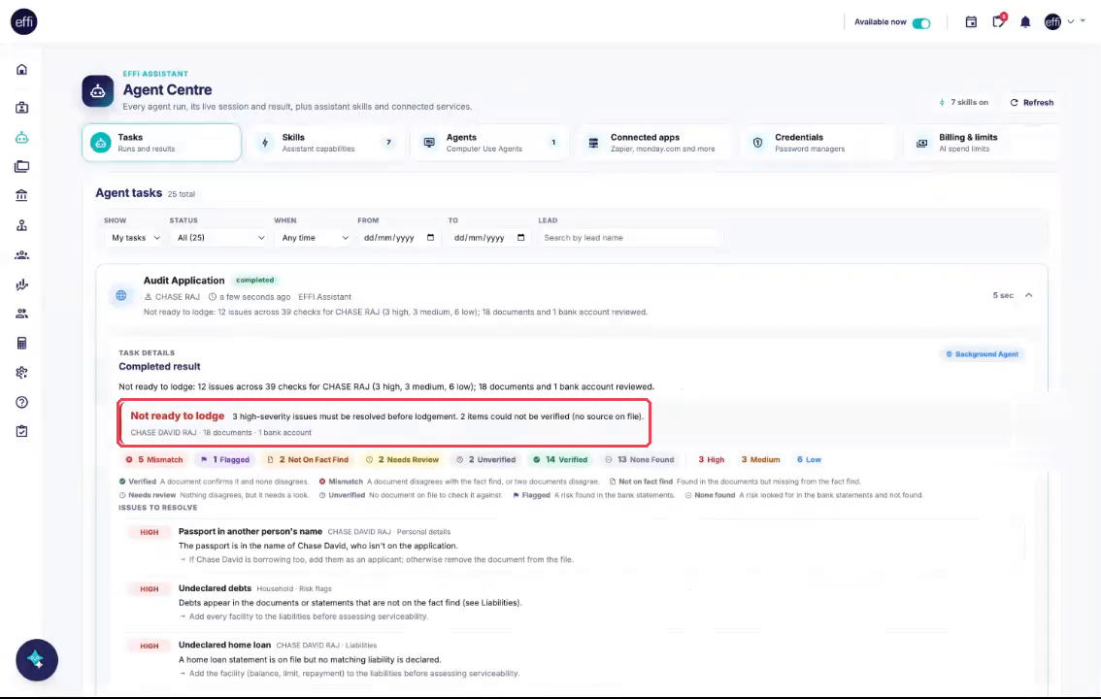Click the 5 sec duration label

click(x=1003, y=295)
